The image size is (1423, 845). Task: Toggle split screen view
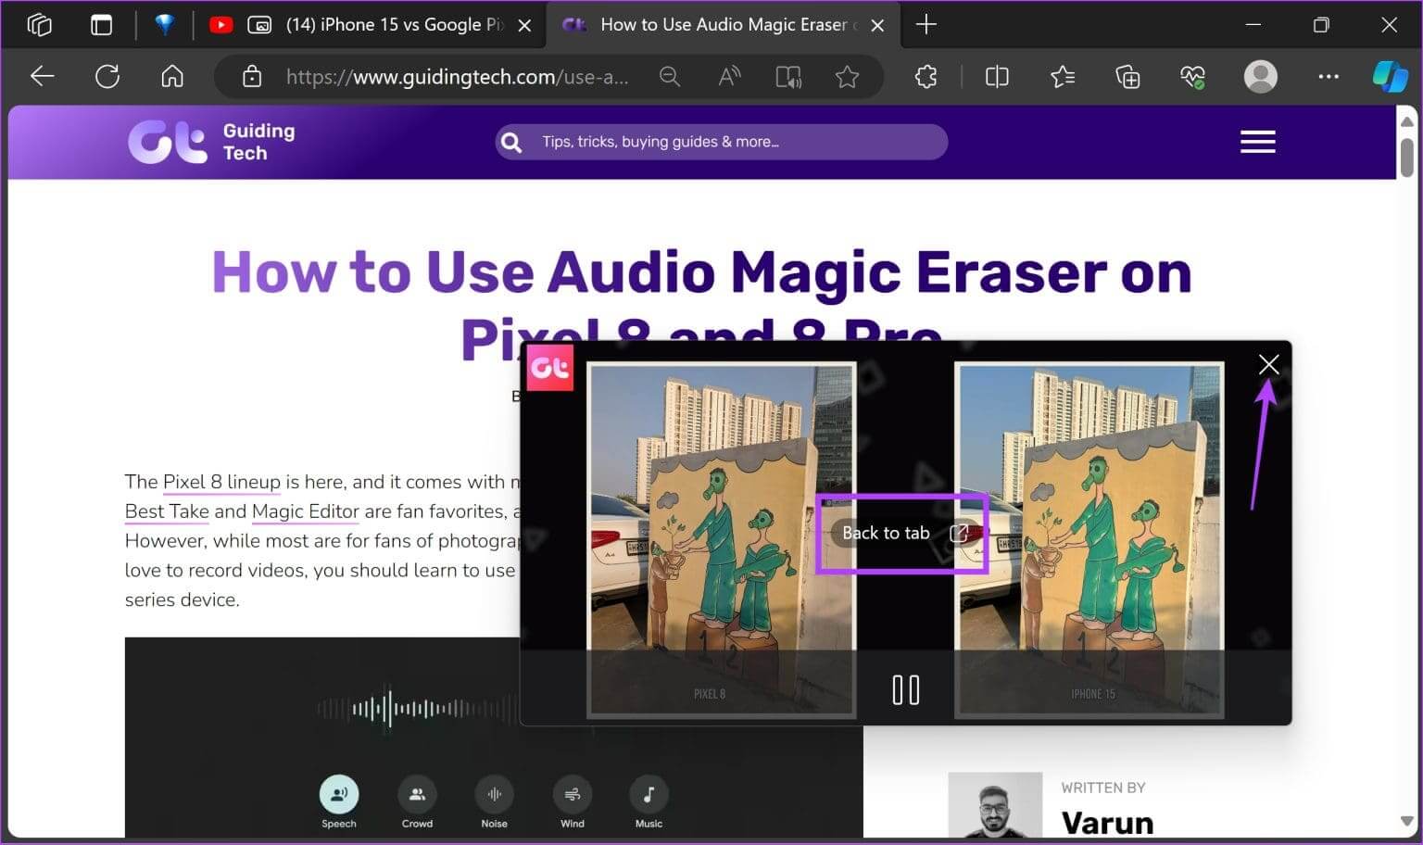[x=997, y=77]
